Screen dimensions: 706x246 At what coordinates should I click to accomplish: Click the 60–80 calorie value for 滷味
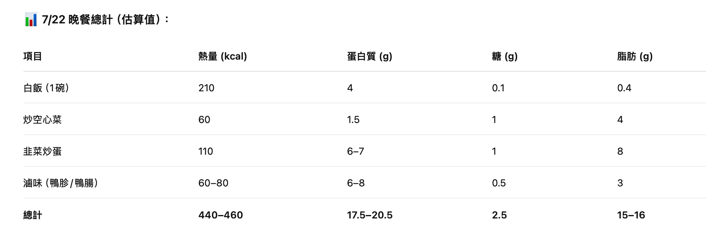[x=213, y=183]
